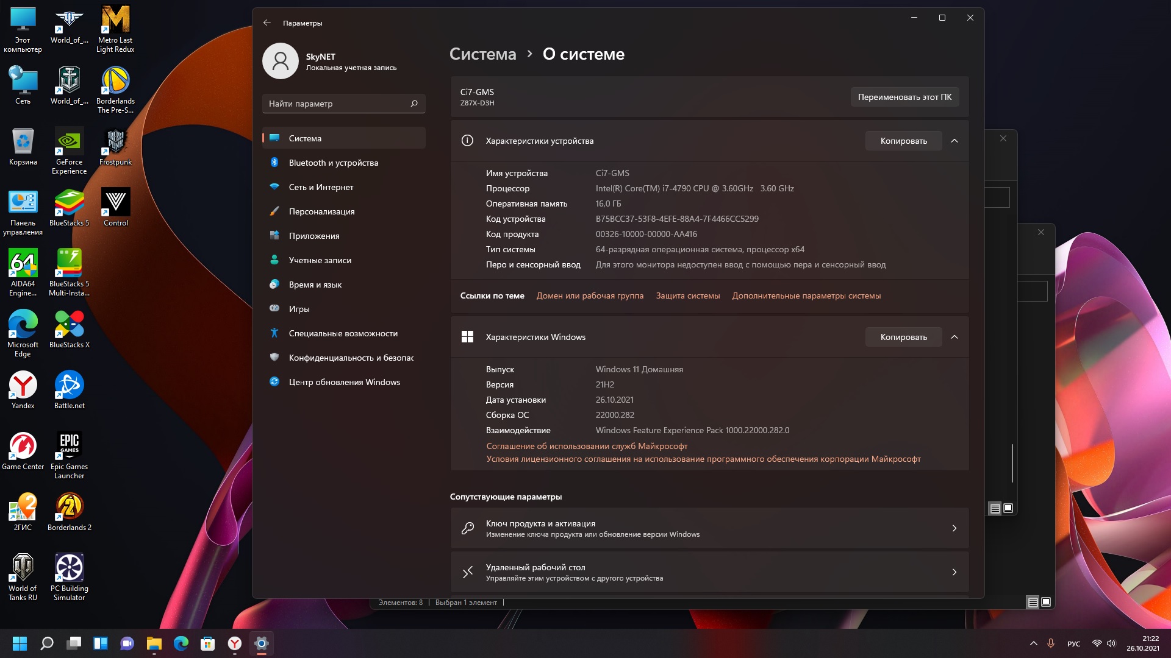
Task: Click the Settings back arrow
Action: 267,23
